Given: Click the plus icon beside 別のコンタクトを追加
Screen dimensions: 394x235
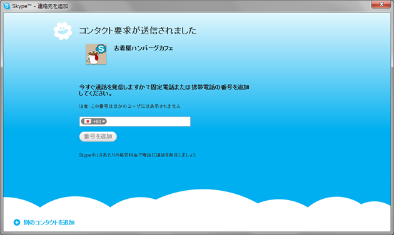Looking at the screenshot, I should tap(17, 223).
